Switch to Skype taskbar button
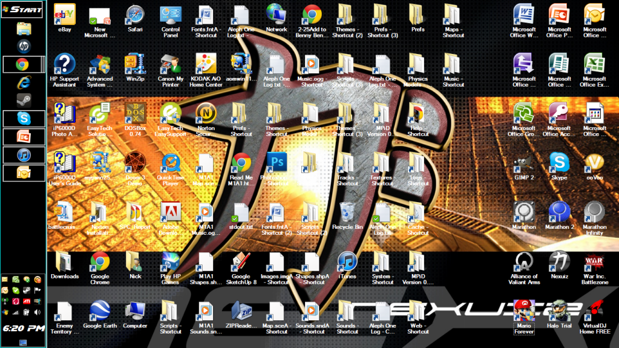 click(23, 119)
